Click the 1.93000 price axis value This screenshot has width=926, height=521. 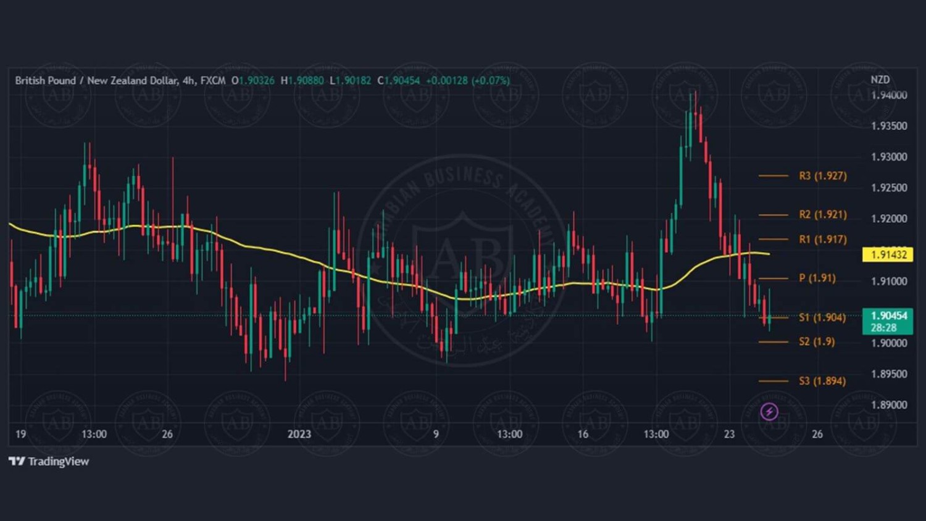tap(889, 157)
